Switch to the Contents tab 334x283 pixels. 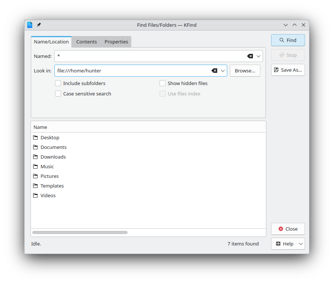click(86, 42)
